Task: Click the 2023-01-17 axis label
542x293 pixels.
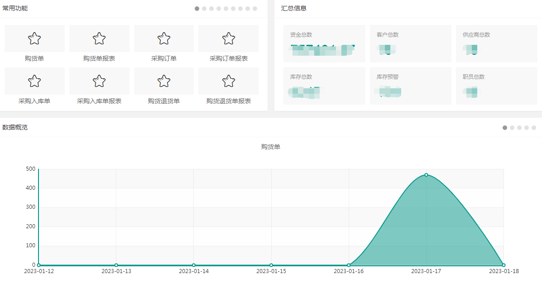Action: (x=426, y=271)
